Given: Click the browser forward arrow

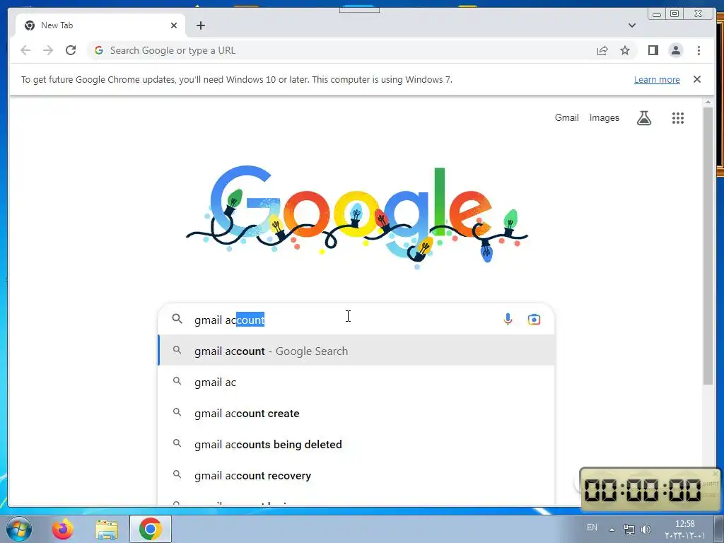Looking at the screenshot, I should (x=48, y=50).
